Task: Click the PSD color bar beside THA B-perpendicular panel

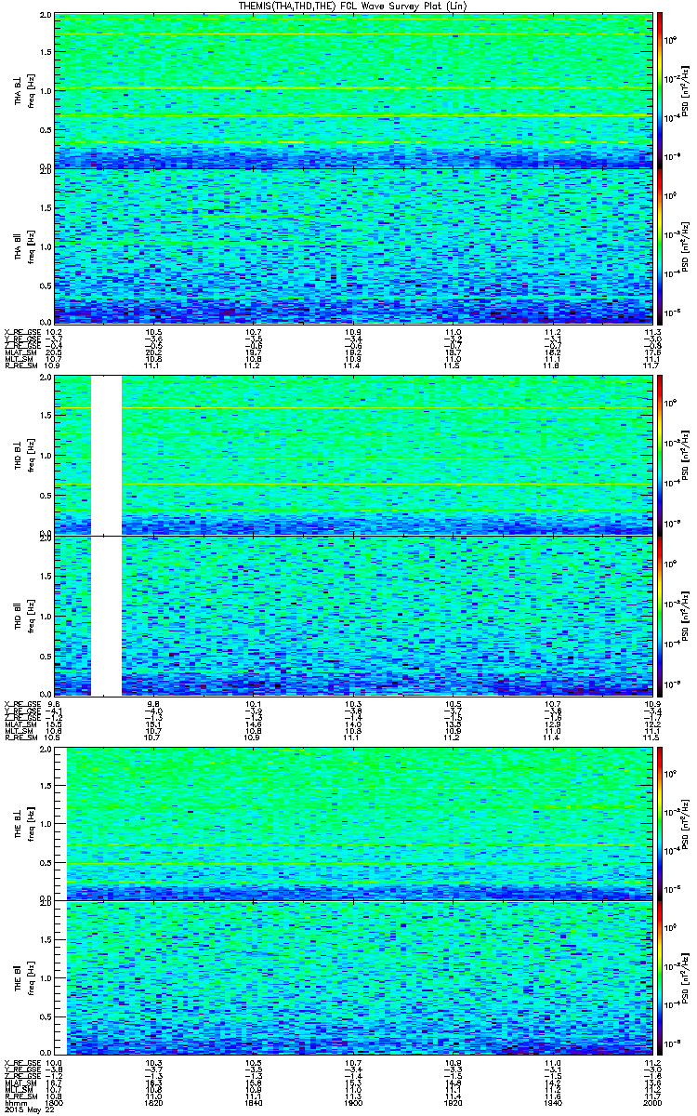Action: (x=660, y=91)
